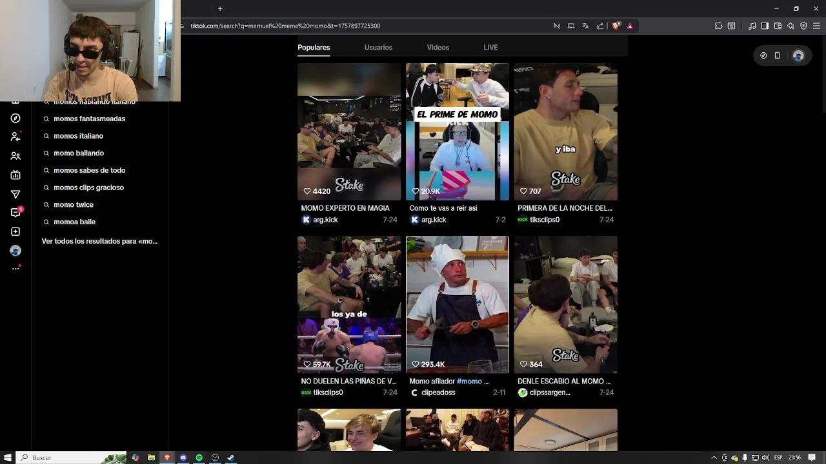The height and width of the screenshot is (464, 826).
Task: Open DENLE ESCABIO AL MOMO video thumbnail
Action: click(566, 304)
